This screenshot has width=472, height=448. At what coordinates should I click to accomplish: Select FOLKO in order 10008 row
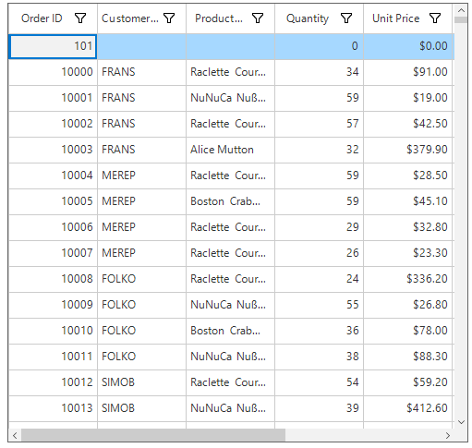141,279
